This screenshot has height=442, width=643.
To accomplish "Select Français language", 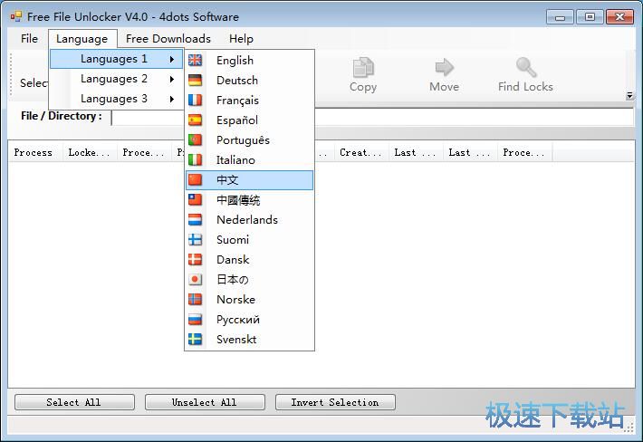I will click(249, 100).
